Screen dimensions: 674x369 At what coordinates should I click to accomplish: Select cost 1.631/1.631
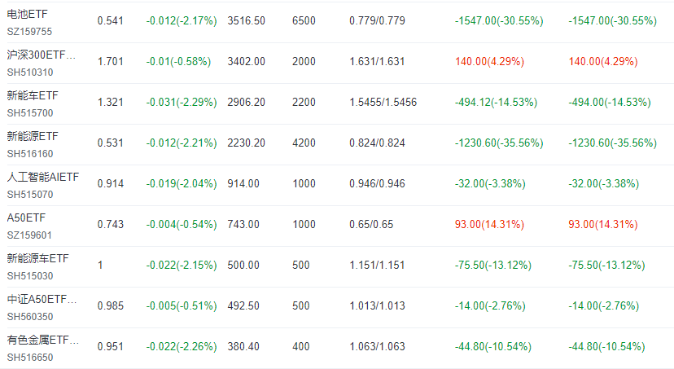(377, 62)
